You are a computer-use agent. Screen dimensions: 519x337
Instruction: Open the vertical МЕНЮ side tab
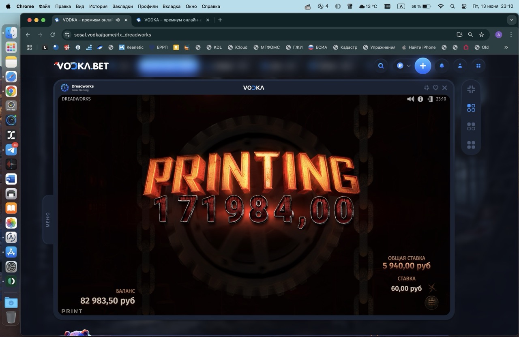(48, 219)
